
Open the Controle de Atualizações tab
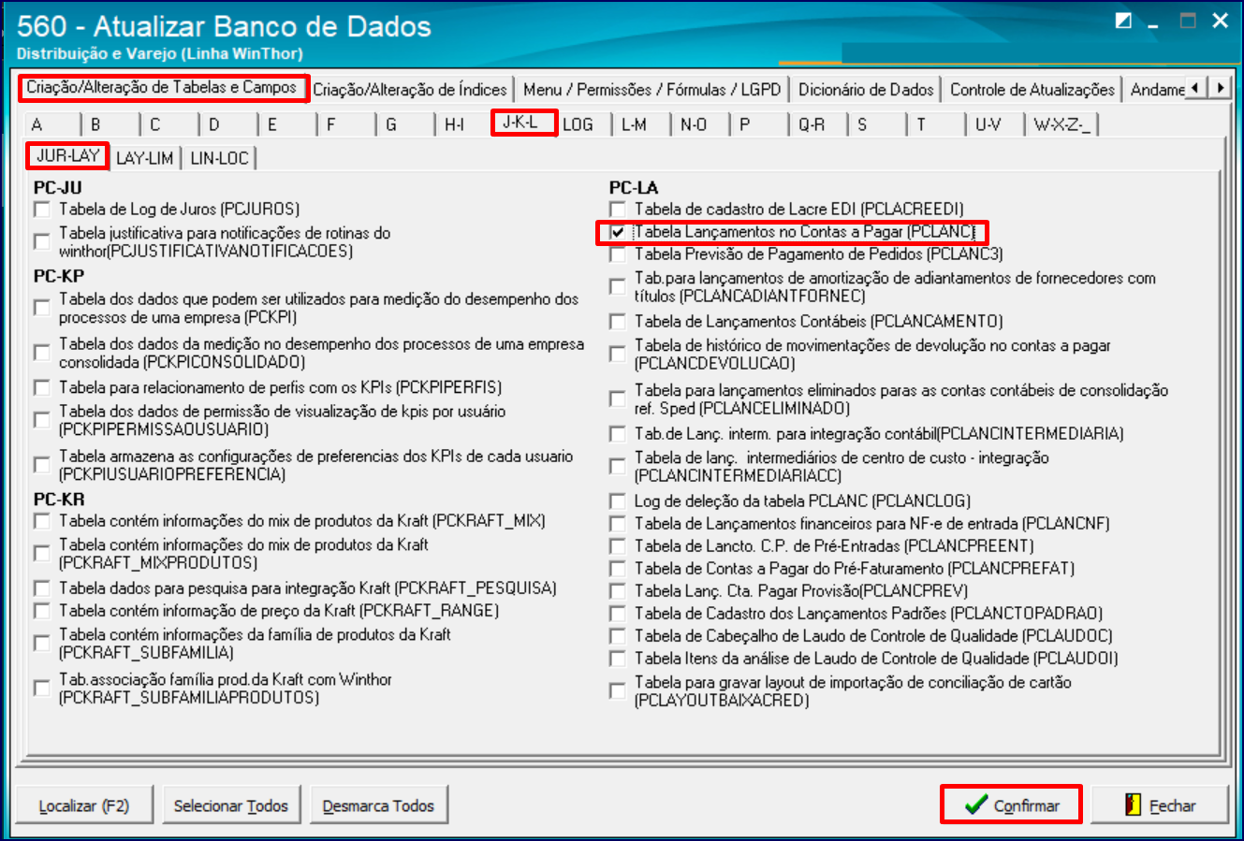click(1032, 90)
